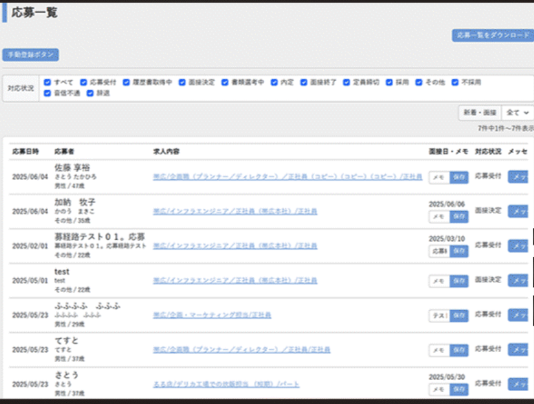Click 保存 in the test row
This screenshot has width=534, height=404.
click(x=459, y=281)
